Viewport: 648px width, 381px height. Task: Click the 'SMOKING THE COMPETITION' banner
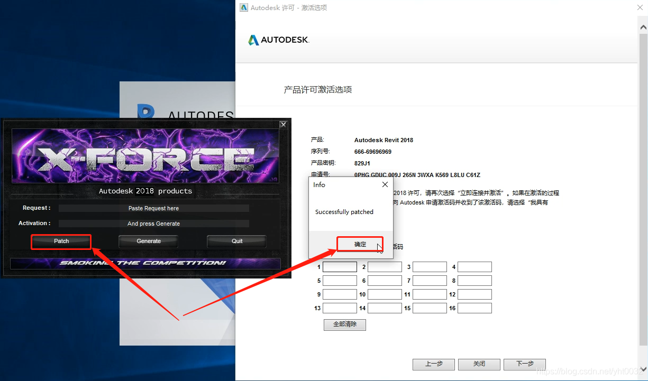145,263
